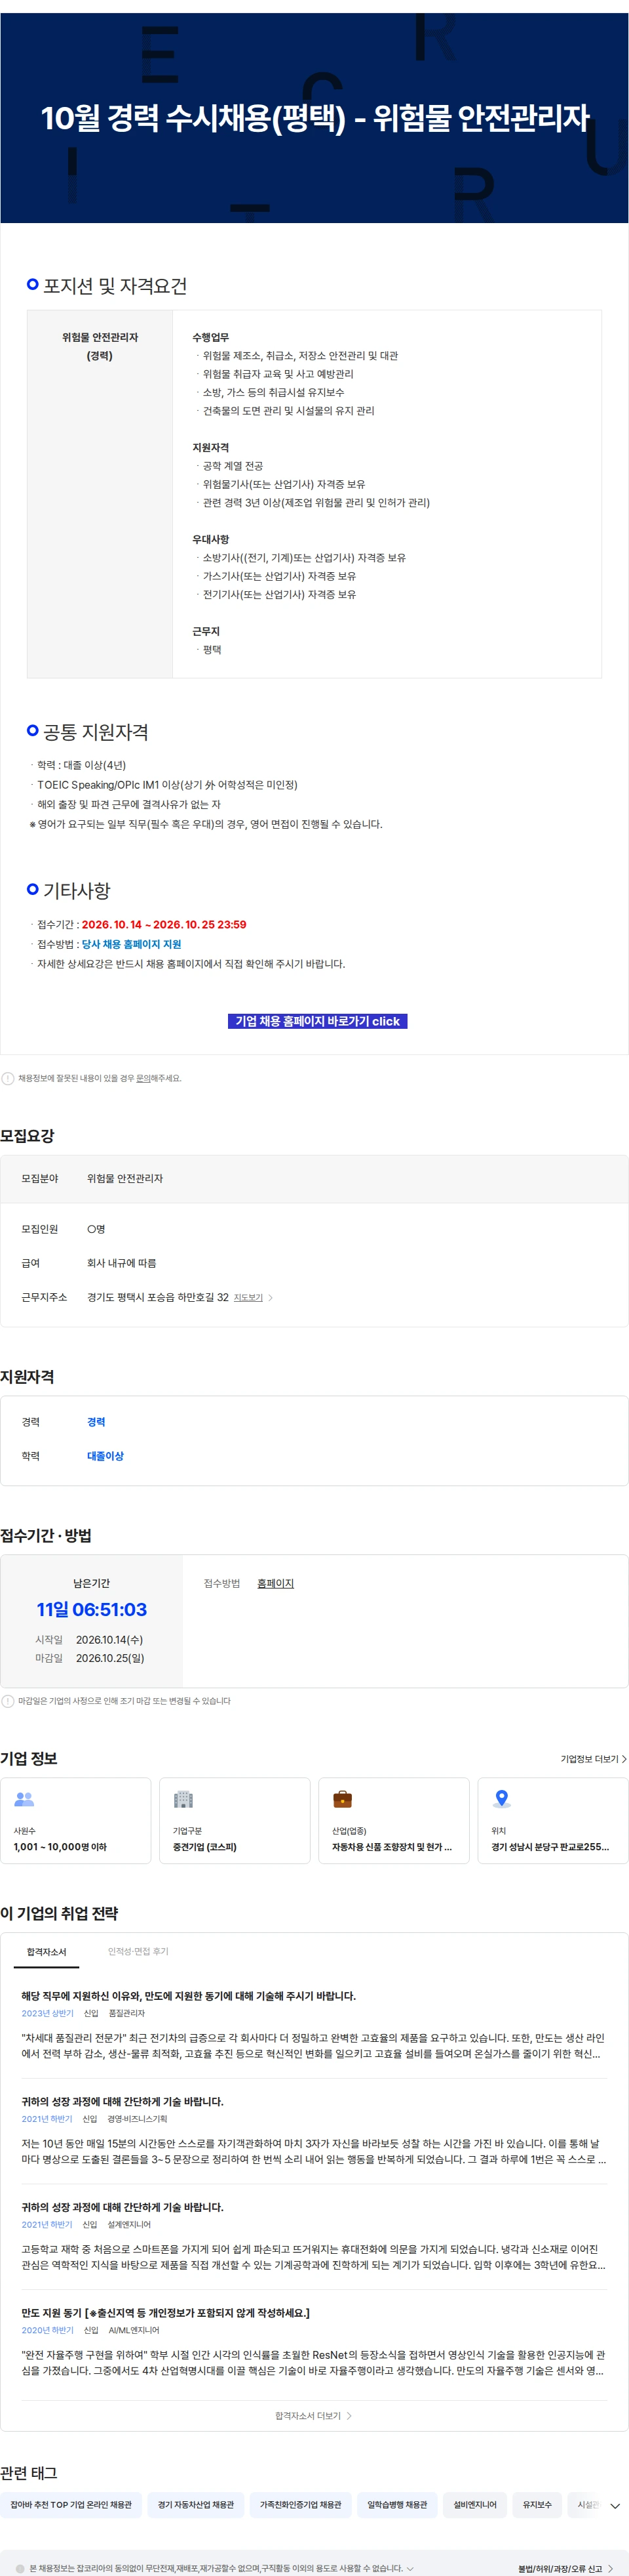Open essay 만도 지원 동기
629x2576 pixels.
164,2313
